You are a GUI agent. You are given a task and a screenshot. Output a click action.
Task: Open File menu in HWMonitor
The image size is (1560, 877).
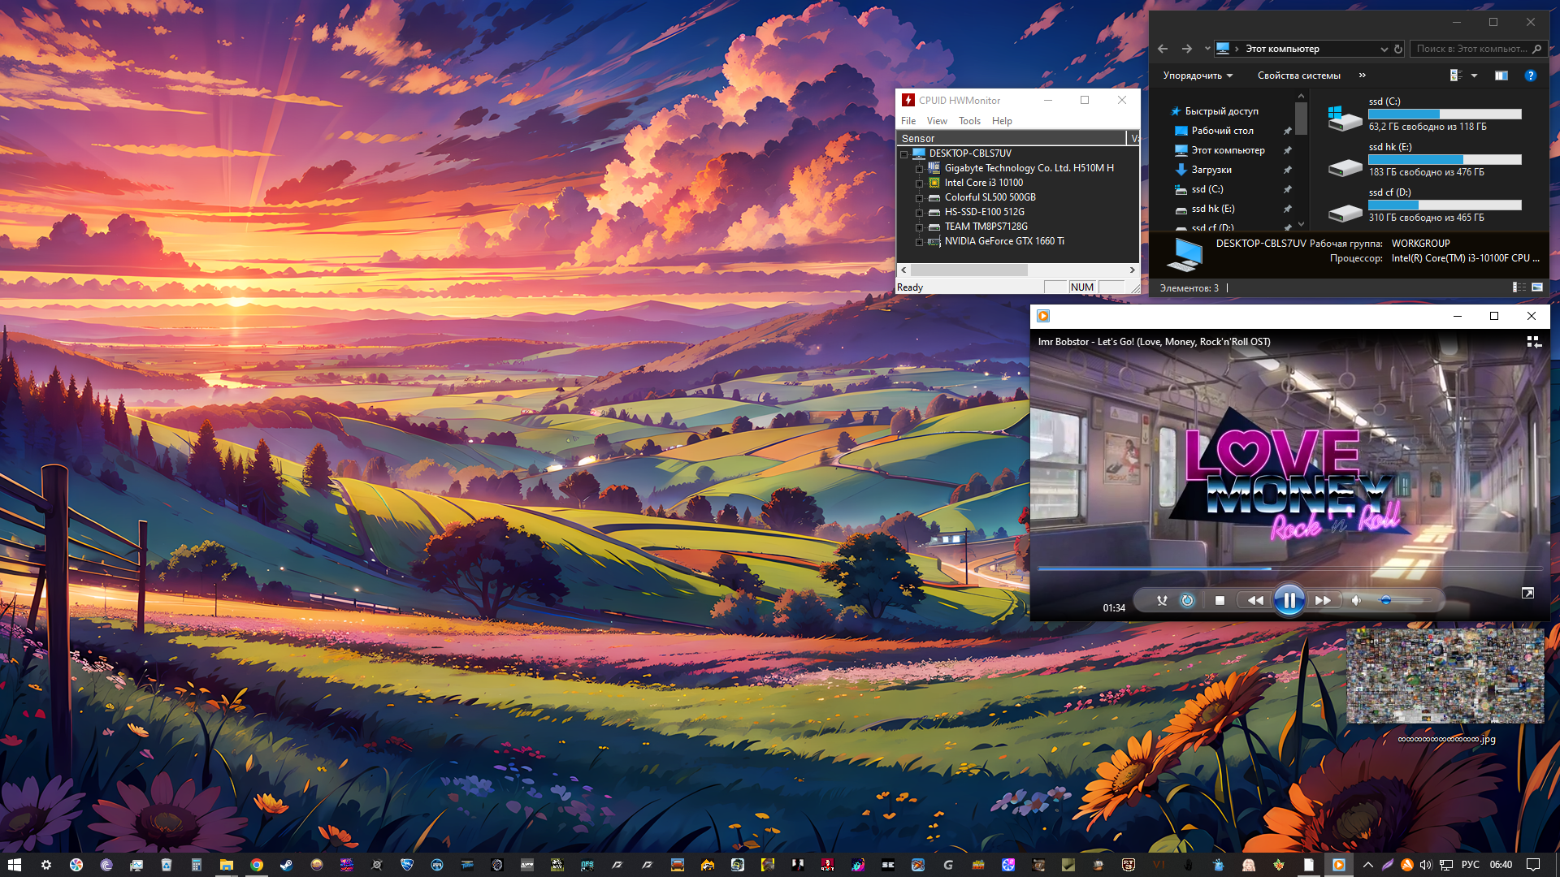[908, 121]
